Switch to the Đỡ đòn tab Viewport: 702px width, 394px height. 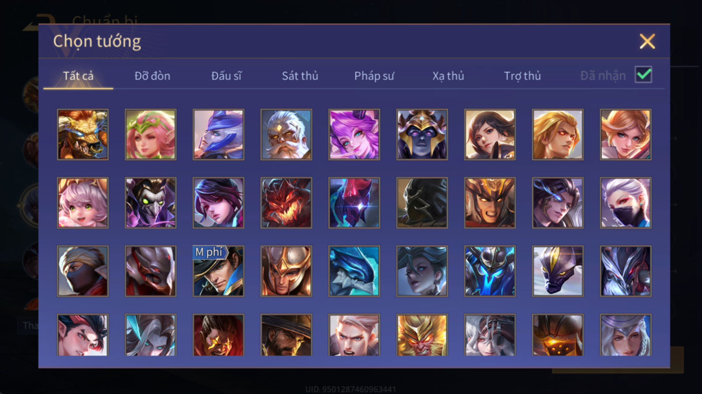[x=152, y=76]
